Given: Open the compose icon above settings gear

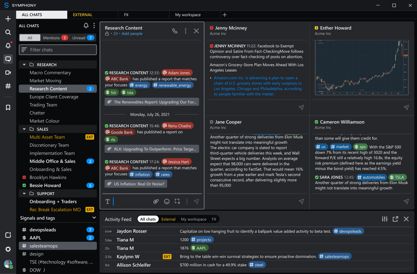Looking at the screenshot, I should 8,235.
